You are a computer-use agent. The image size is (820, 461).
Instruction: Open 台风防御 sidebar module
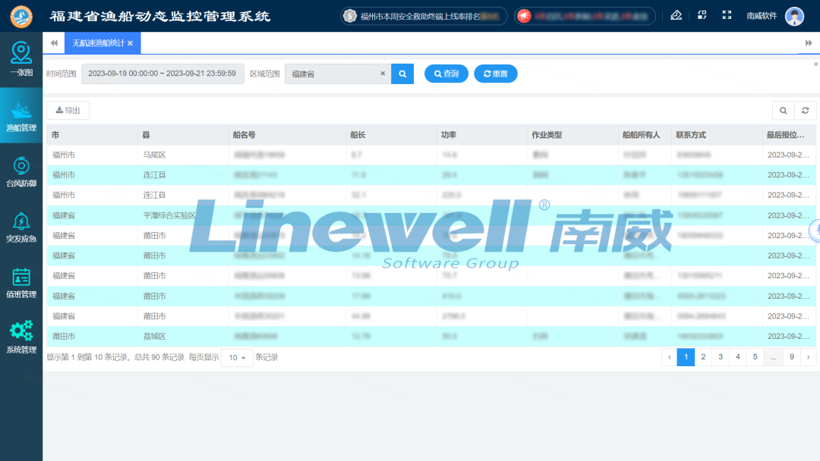[x=21, y=171]
